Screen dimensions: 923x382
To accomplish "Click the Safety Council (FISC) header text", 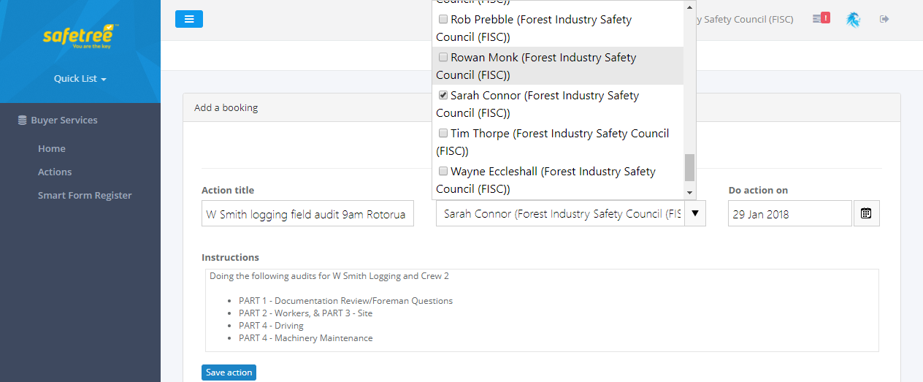I will 745,19.
